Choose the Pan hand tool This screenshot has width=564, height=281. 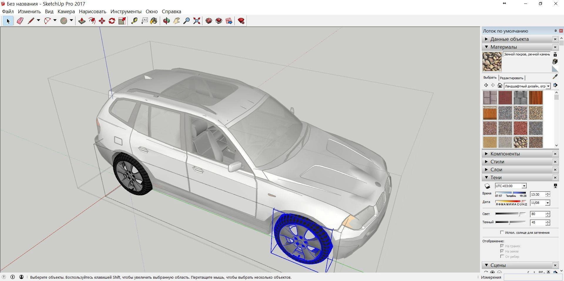tap(177, 21)
